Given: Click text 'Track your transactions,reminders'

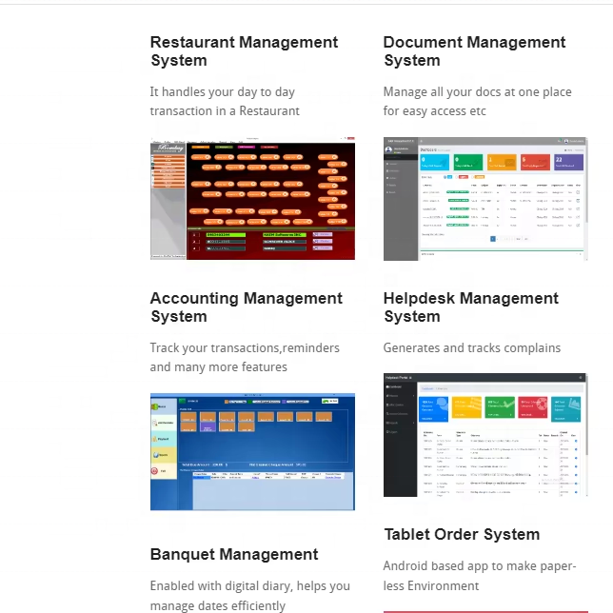Looking at the screenshot, I should coord(245,348).
